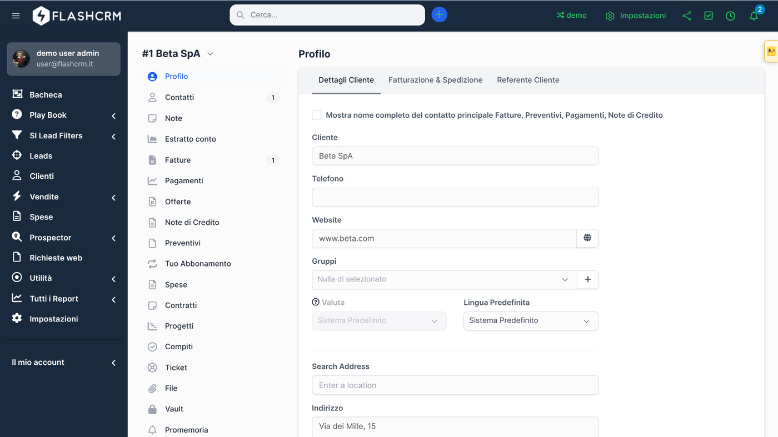Open Lingua Predefinita dropdown
Viewport: 778px width, 437px height.
(x=531, y=320)
